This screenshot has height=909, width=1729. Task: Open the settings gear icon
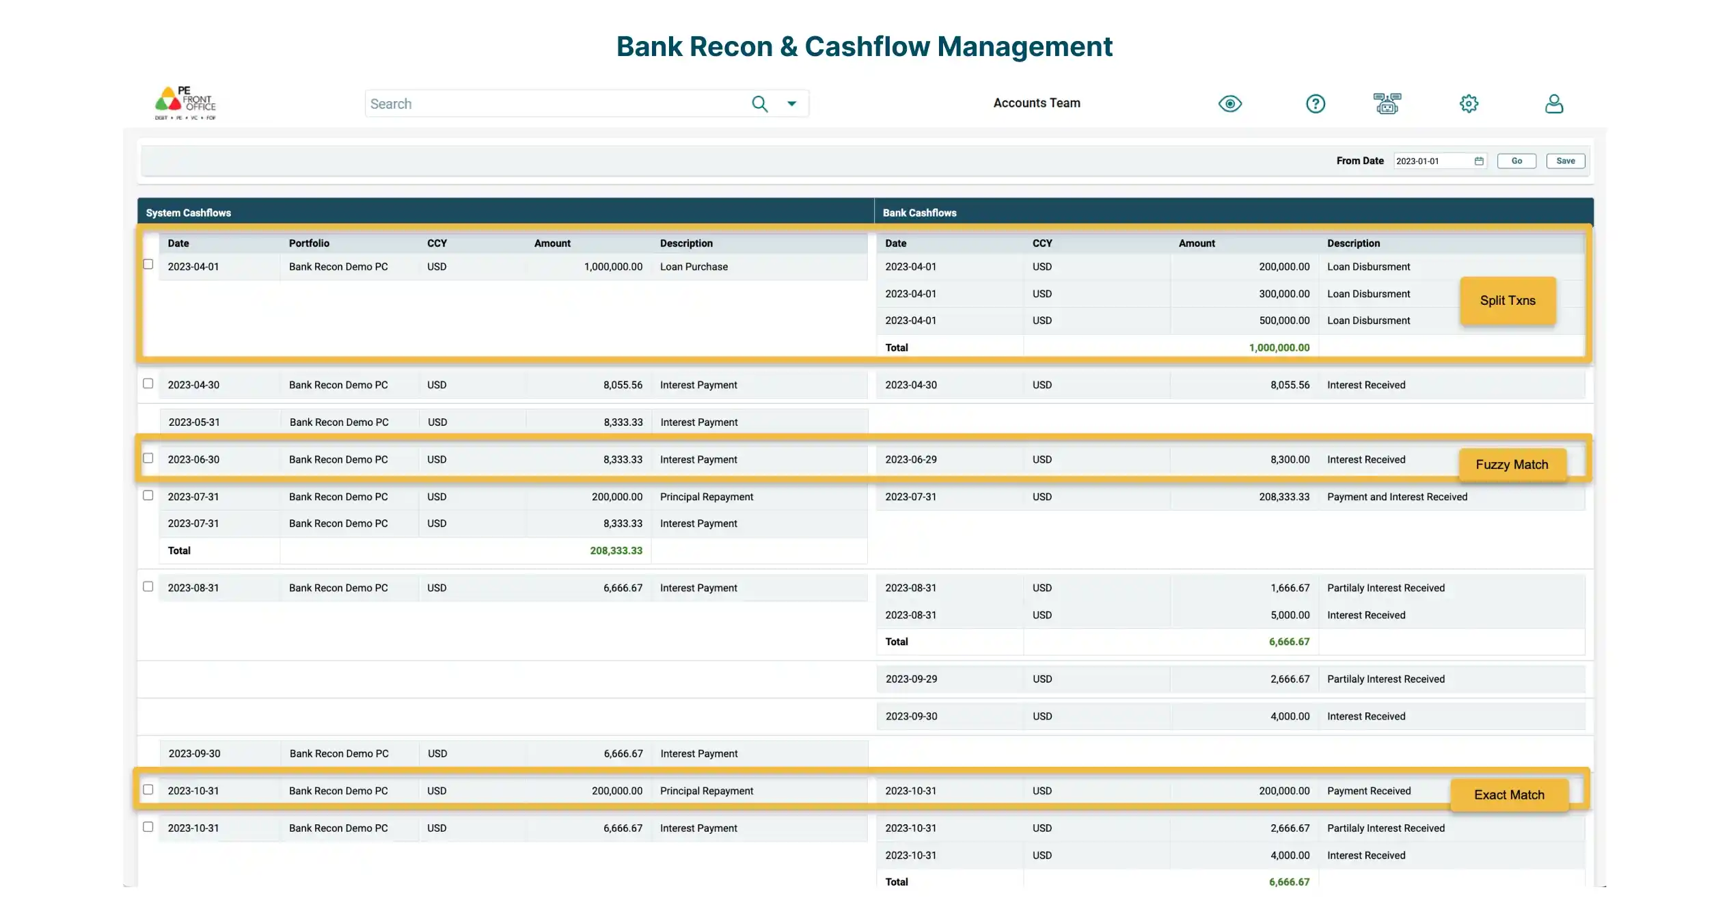pyautogui.click(x=1469, y=104)
